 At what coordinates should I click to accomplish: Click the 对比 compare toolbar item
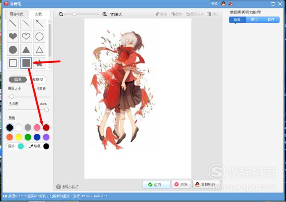pos(213,14)
